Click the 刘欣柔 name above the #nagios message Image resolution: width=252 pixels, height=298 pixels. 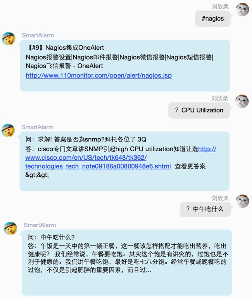(x=220, y=7)
